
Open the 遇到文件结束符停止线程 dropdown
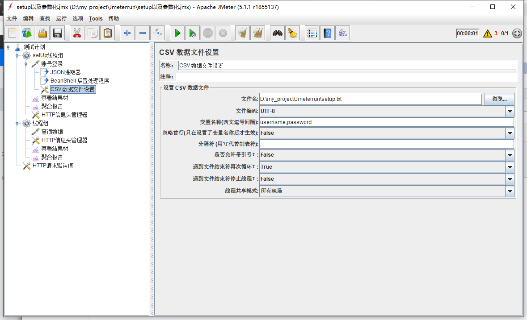click(x=510, y=179)
